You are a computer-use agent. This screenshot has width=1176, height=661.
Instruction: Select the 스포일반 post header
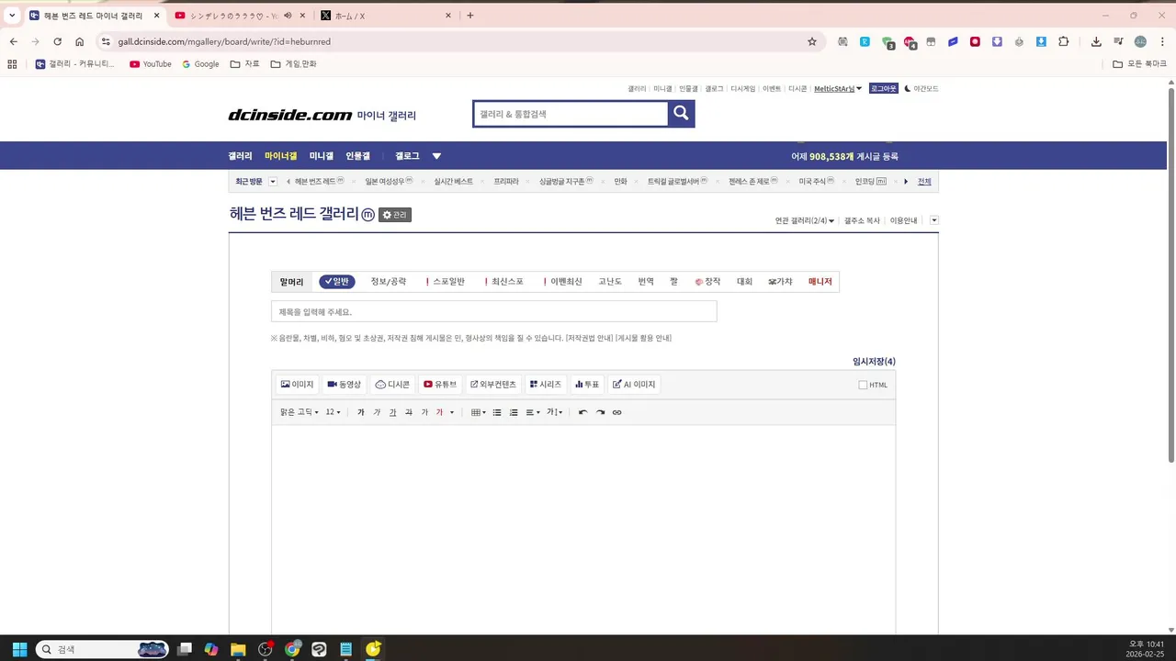pyautogui.click(x=446, y=282)
